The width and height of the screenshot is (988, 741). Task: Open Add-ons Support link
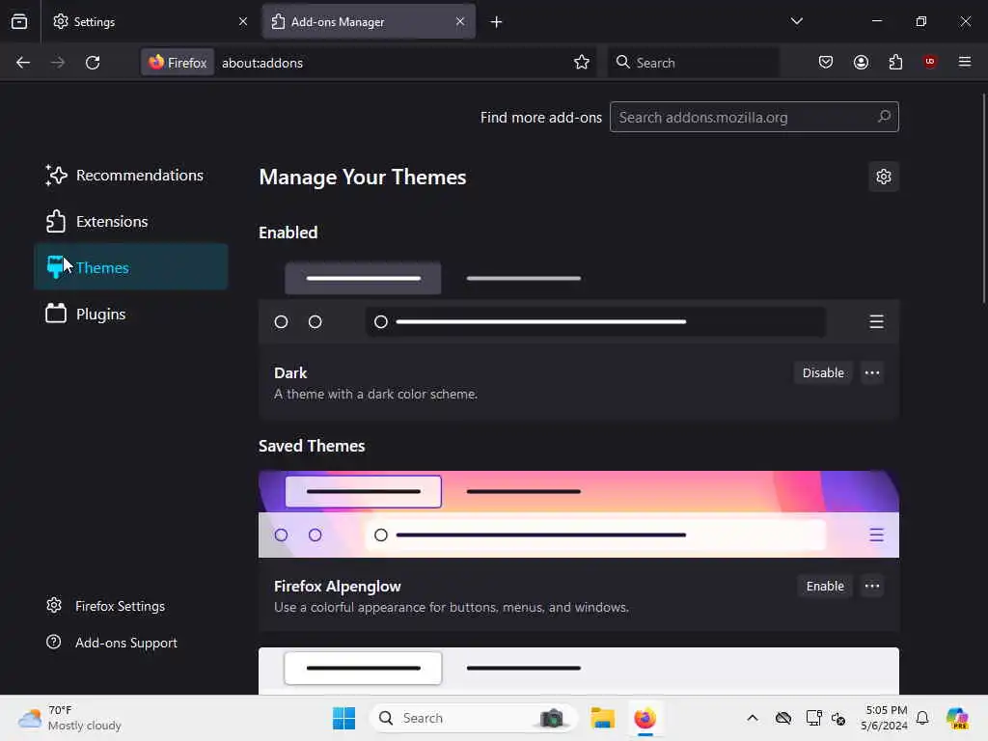coord(112,643)
